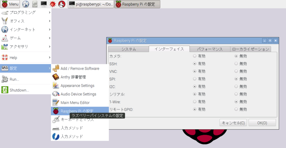Click the Run... gear icon
Image resolution: width=286 pixels, height=148 pixels.
pyautogui.click(x=5, y=80)
